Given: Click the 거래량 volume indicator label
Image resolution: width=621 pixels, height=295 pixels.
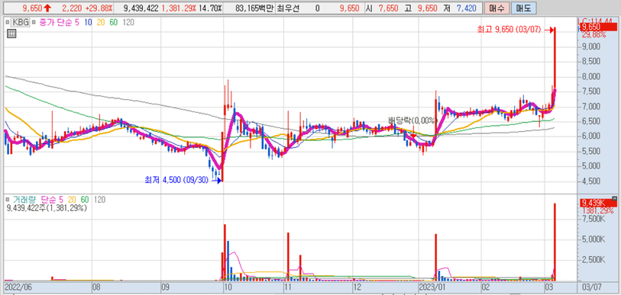Looking at the screenshot, I should pos(24,200).
